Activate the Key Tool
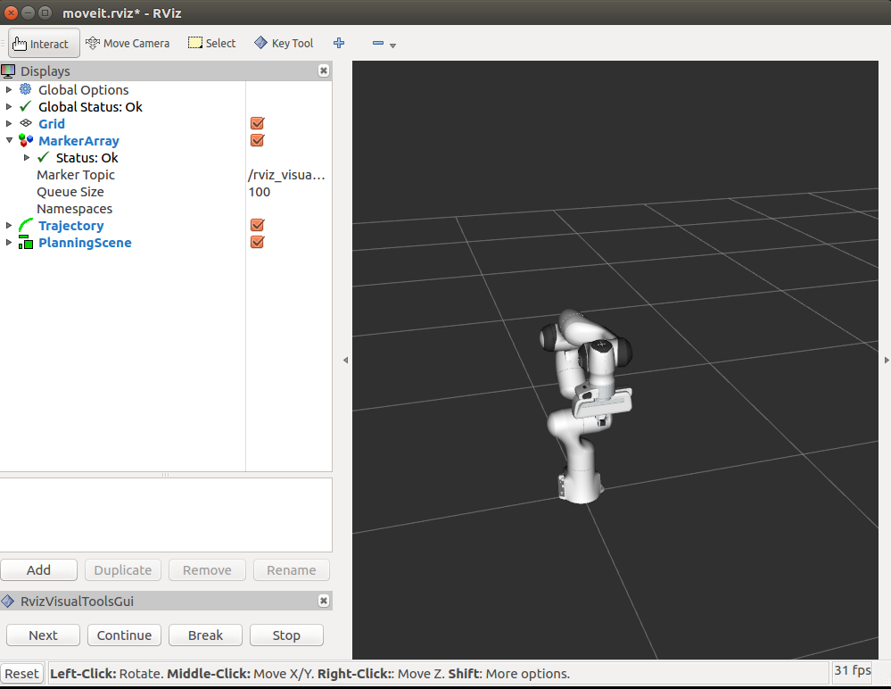The height and width of the screenshot is (689, 891). [283, 42]
